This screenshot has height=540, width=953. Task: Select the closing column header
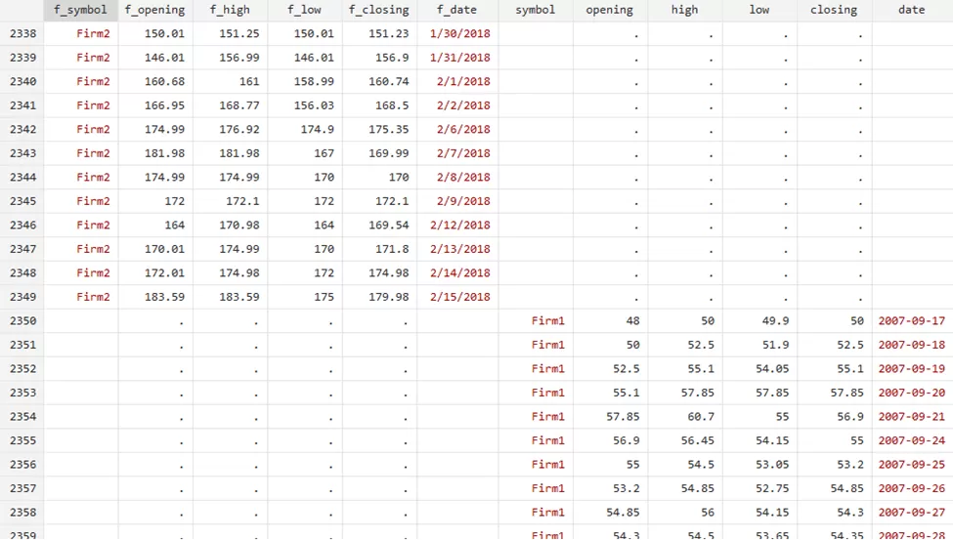click(835, 11)
